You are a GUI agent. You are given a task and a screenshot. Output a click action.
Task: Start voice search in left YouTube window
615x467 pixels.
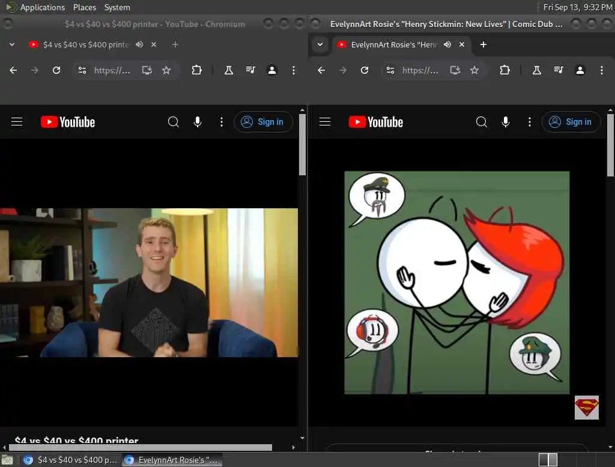(x=198, y=122)
